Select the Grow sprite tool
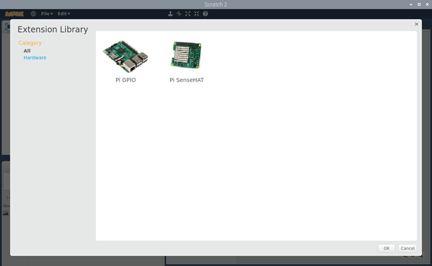 (188, 14)
